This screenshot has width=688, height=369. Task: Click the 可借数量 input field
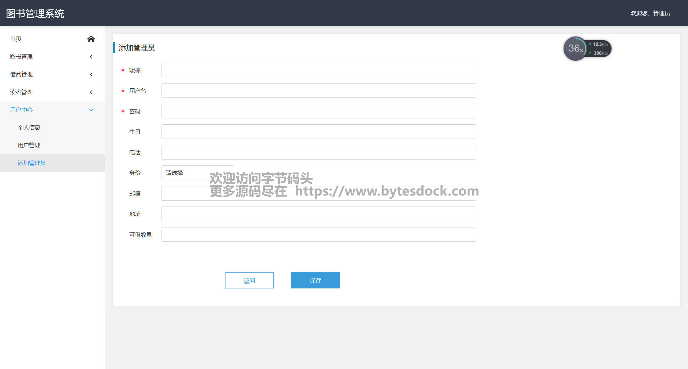pyautogui.click(x=318, y=234)
